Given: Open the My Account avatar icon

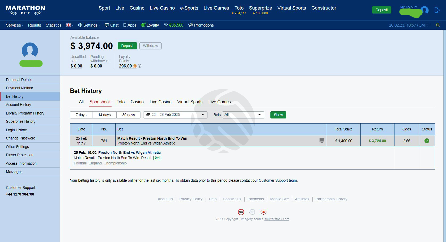Looking at the screenshot, I should click(425, 10).
